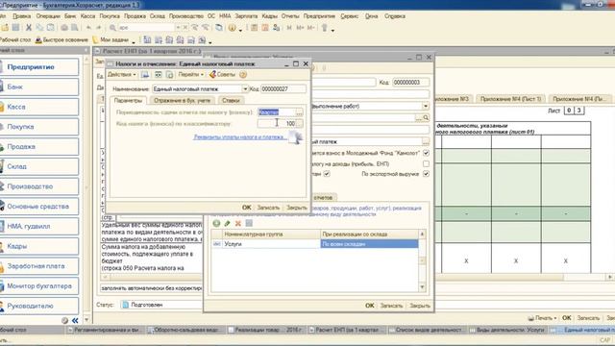Switch to the Ставки tab

click(231, 100)
